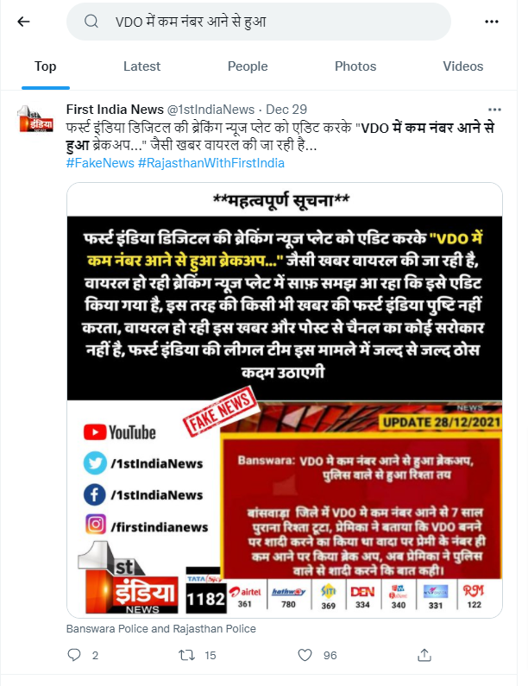Switch to the People tab
The image size is (528, 686).
(248, 66)
